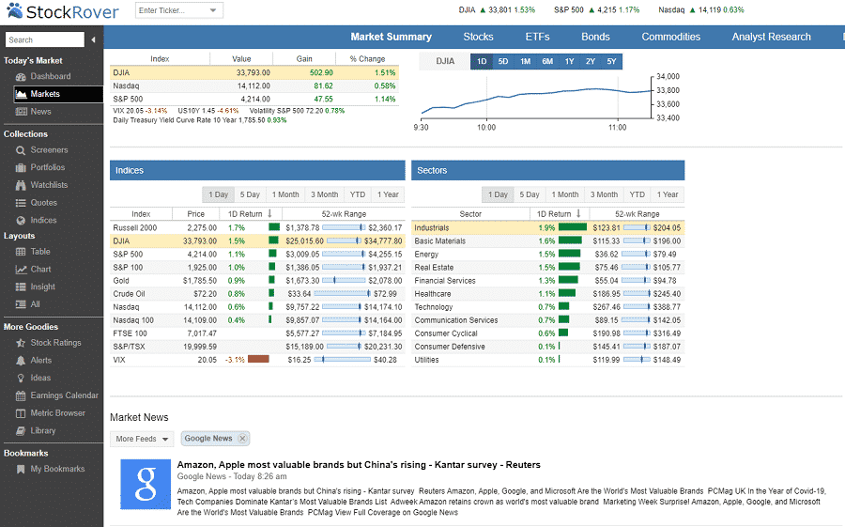Switch Indices panel to 1 Month
The image size is (845, 527).
tap(285, 194)
